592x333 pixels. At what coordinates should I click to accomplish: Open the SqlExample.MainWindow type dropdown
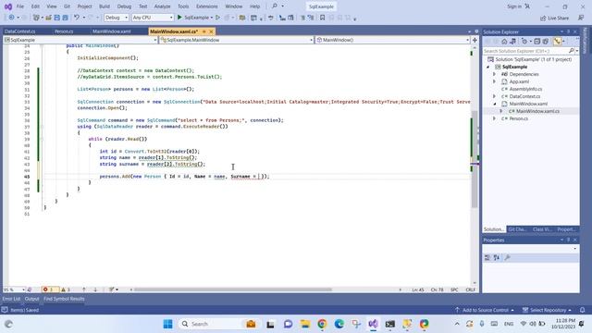[x=237, y=40]
